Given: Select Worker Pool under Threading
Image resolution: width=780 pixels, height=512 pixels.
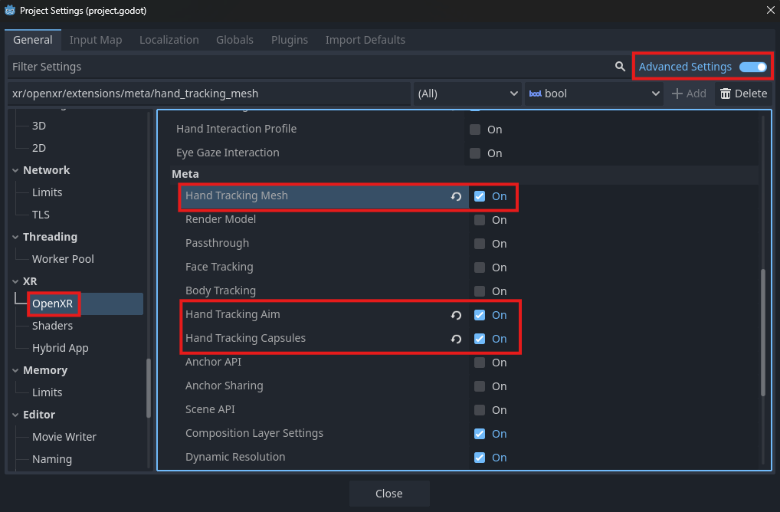Looking at the screenshot, I should point(63,259).
